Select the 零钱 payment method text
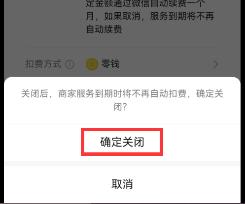The width and height of the screenshot is (245, 204). (x=110, y=64)
